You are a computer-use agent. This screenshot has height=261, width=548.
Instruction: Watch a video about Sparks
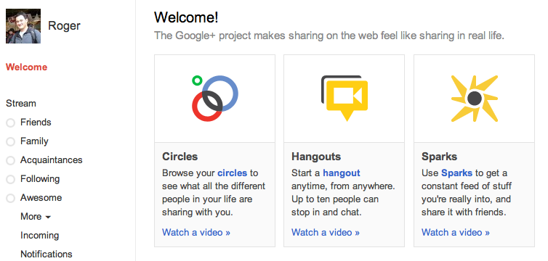(456, 232)
